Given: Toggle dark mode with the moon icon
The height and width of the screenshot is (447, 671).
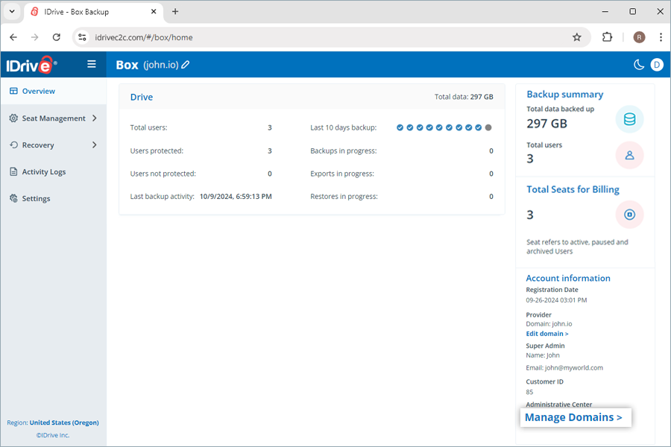Looking at the screenshot, I should click(x=639, y=65).
